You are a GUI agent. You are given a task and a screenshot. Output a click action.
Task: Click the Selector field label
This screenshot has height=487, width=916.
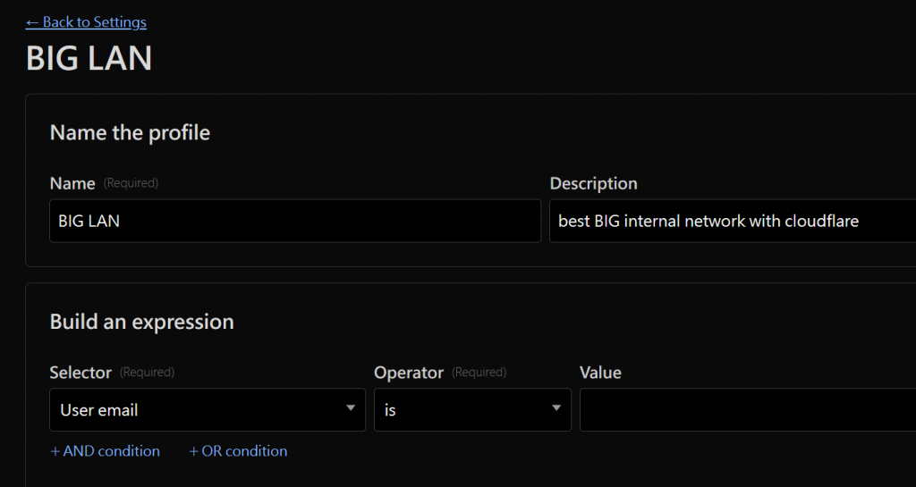pos(81,373)
